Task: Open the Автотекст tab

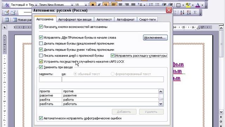Action: [x=104, y=19]
